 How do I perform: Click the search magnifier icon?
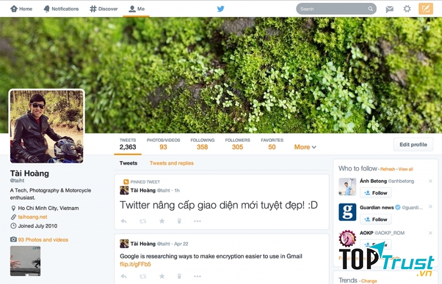[x=370, y=9]
